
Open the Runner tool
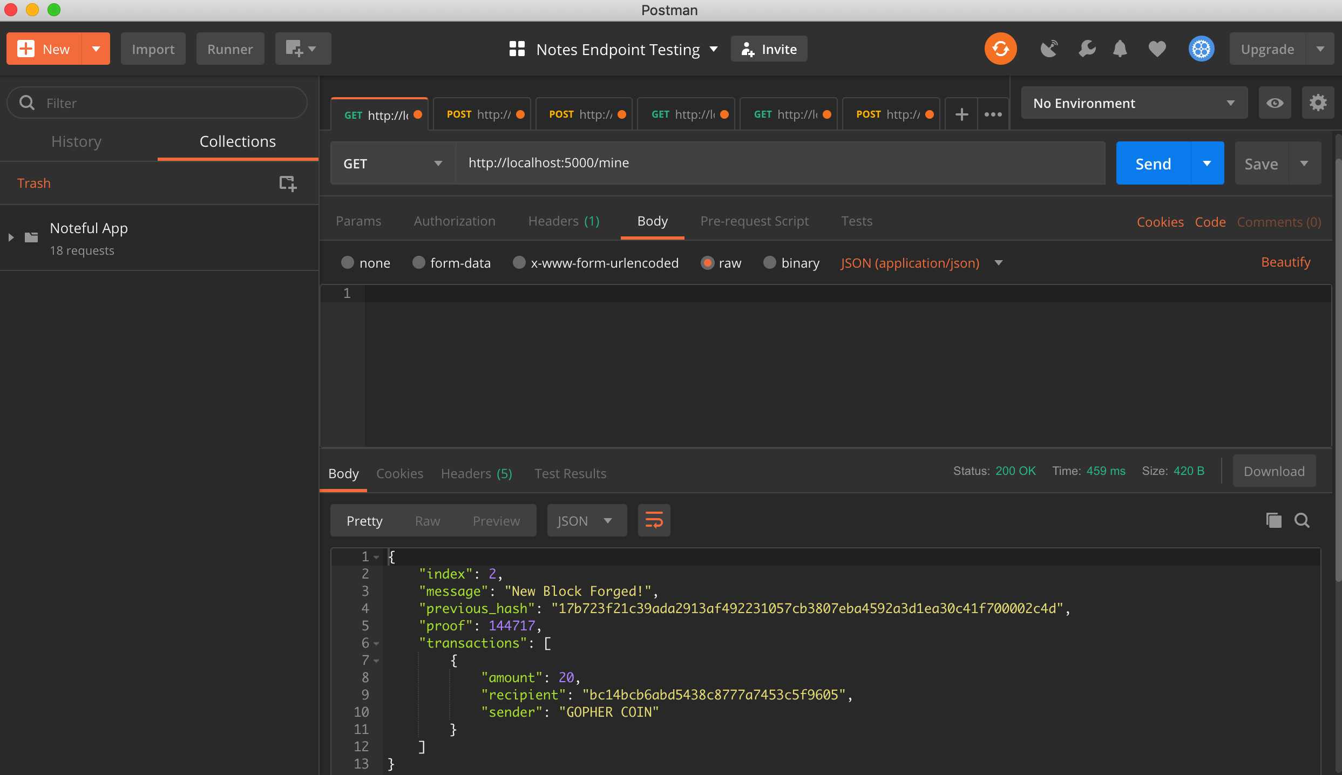[x=229, y=49]
